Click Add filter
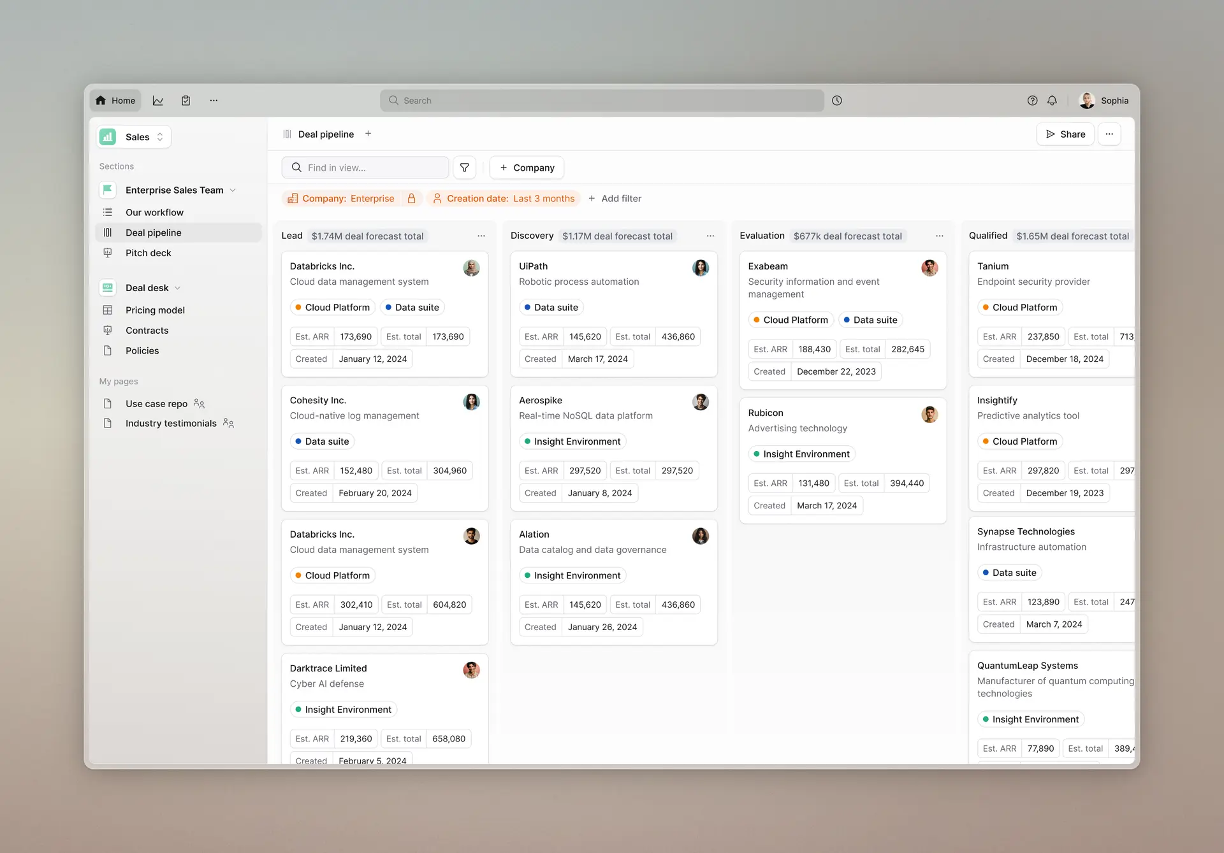Image resolution: width=1224 pixels, height=853 pixels. point(615,199)
